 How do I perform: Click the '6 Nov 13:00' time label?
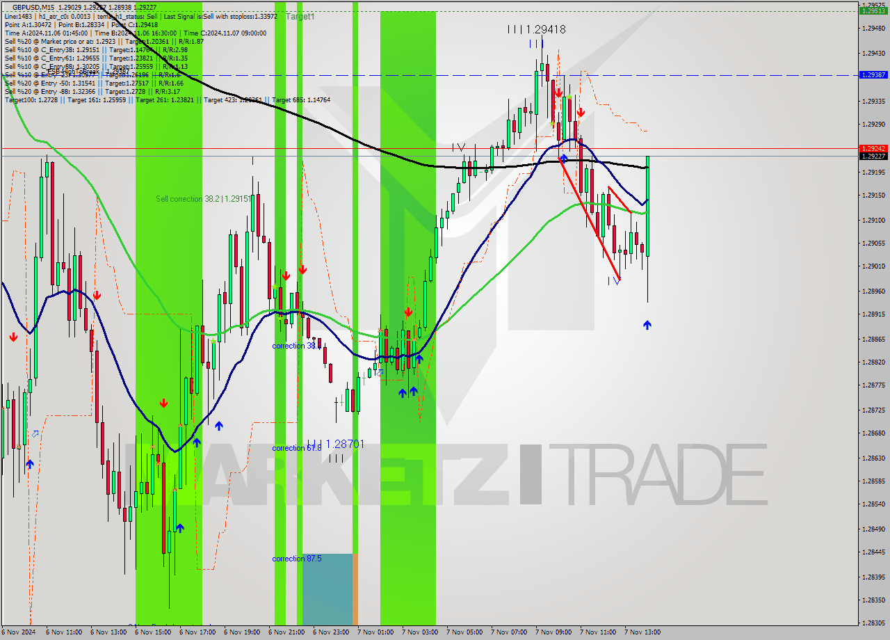108,632
